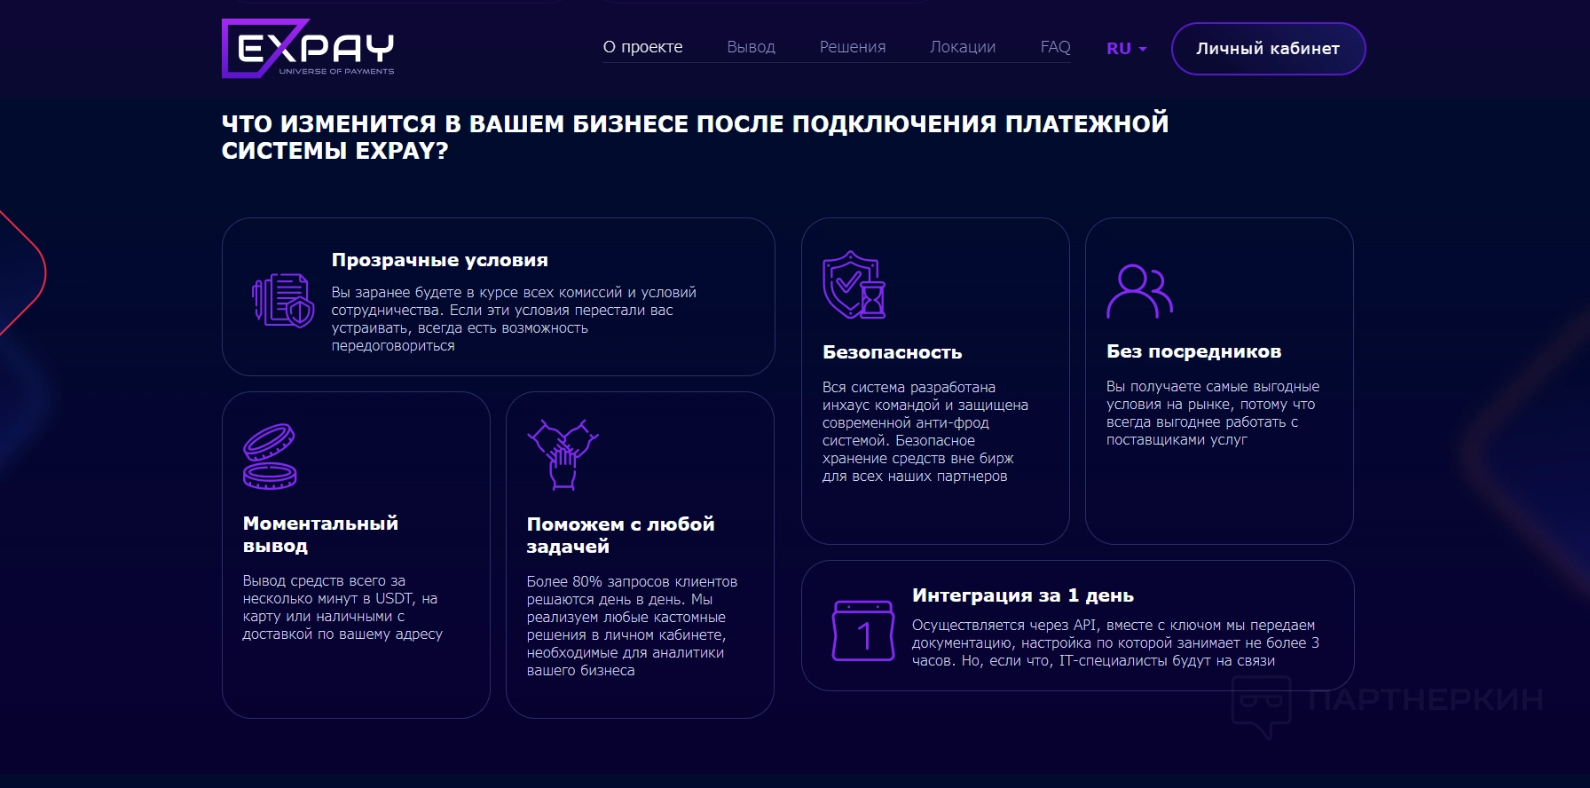Click the Безопасность heading
This screenshot has height=788, width=1590.
coord(893,352)
